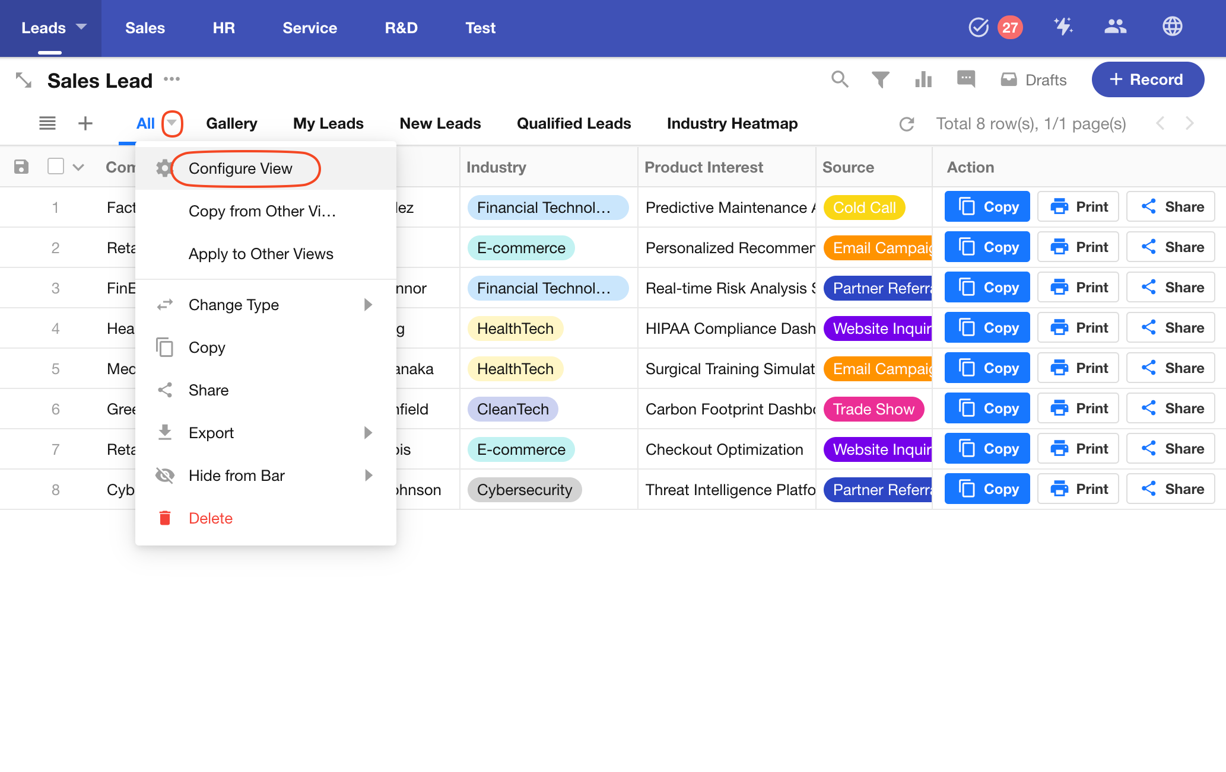
Task: Click Print button in row 4
Action: click(1078, 328)
